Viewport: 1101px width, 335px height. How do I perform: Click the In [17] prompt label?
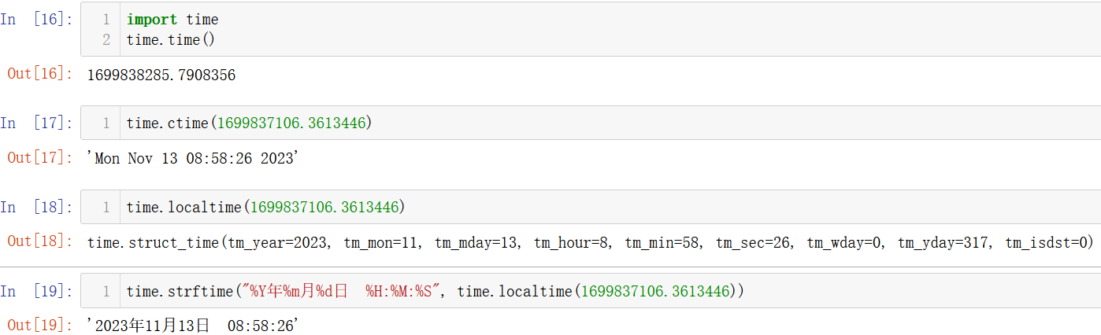(x=36, y=123)
